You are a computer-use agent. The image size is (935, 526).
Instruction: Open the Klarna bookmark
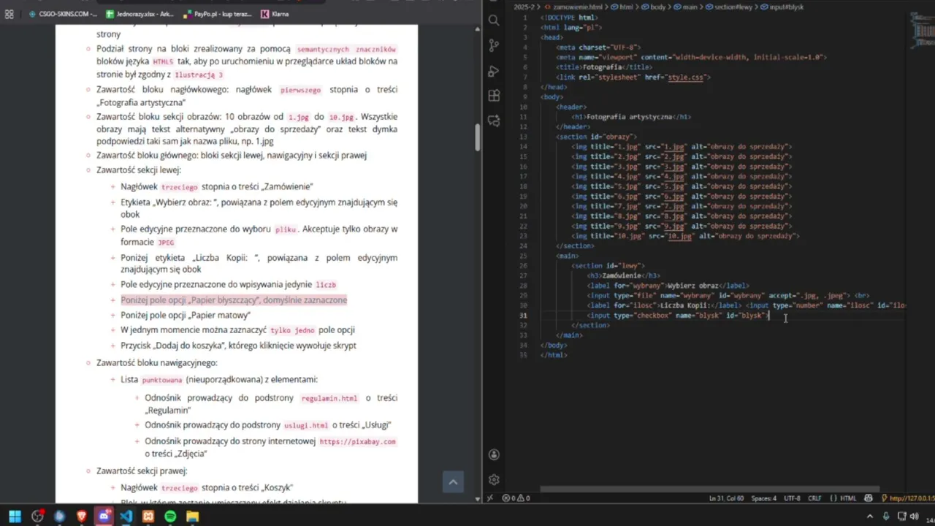click(275, 14)
